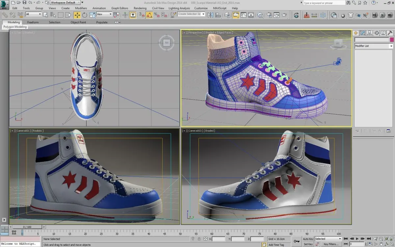Screen dimensions: 395x247
Task: Click the Polygon Modeling panel label
Action: tap(15, 27)
